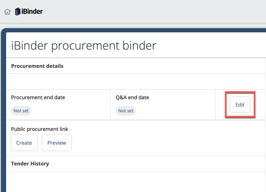Click the Tender History heading
This screenshot has width=266, height=192.
[30, 164]
